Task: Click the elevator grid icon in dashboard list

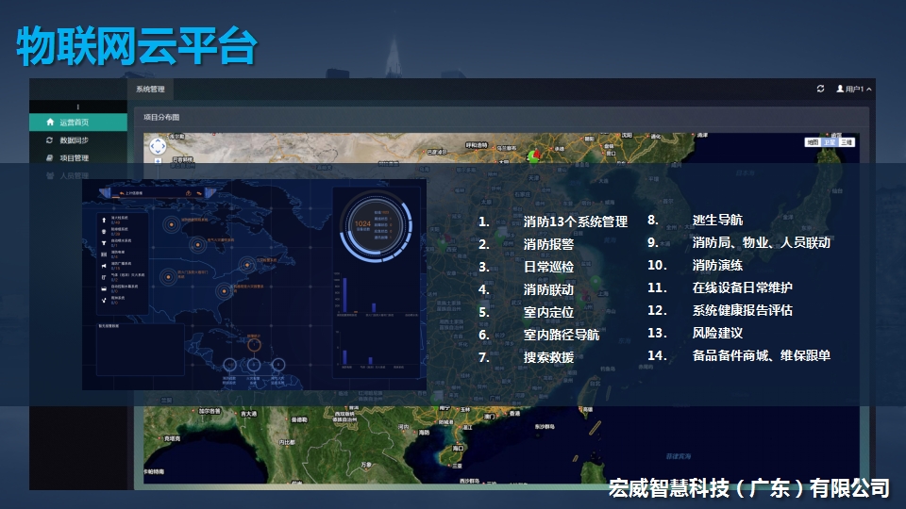Action: pyautogui.click(x=104, y=254)
